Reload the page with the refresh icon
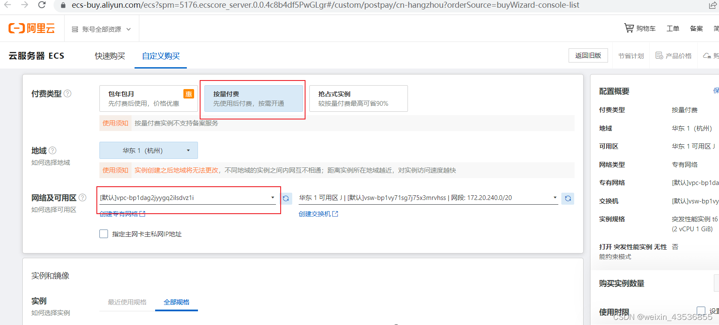The width and height of the screenshot is (719, 325). (x=42, y=5)
